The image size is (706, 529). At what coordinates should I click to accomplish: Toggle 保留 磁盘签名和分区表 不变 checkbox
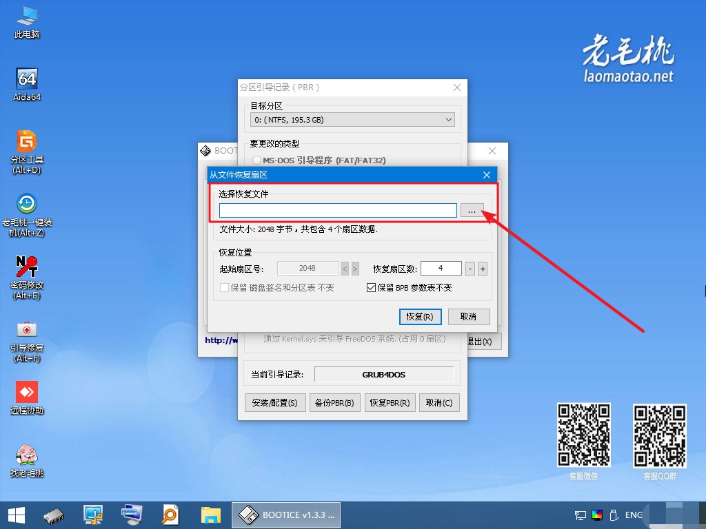pos(277,287)
